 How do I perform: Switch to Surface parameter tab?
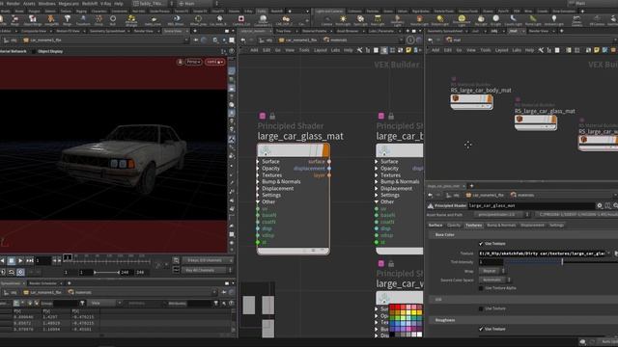click(435, 225)
